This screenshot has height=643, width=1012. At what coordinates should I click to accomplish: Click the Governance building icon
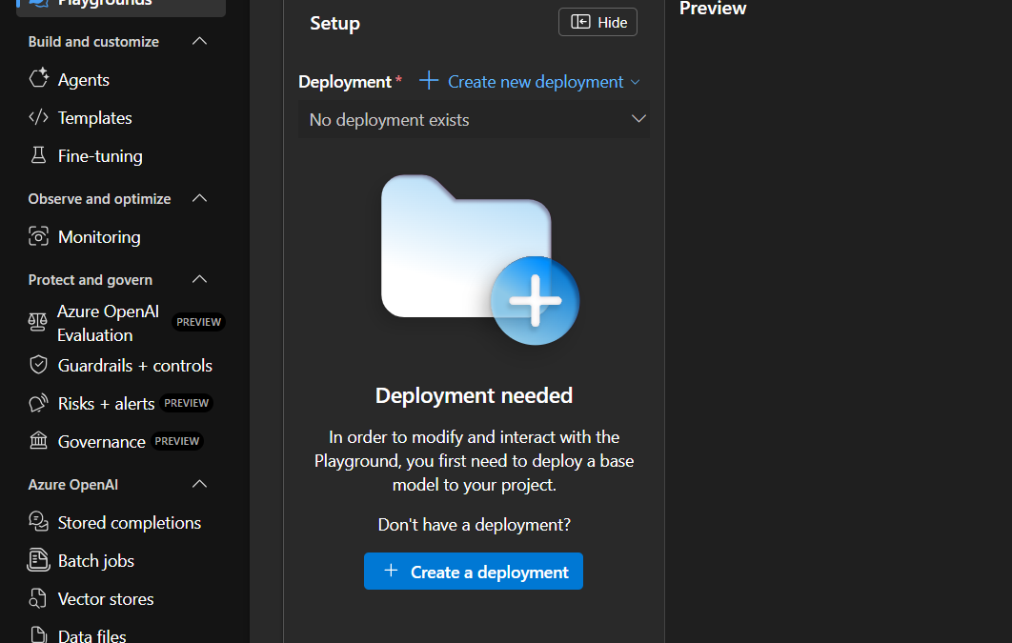pos(39,441)
